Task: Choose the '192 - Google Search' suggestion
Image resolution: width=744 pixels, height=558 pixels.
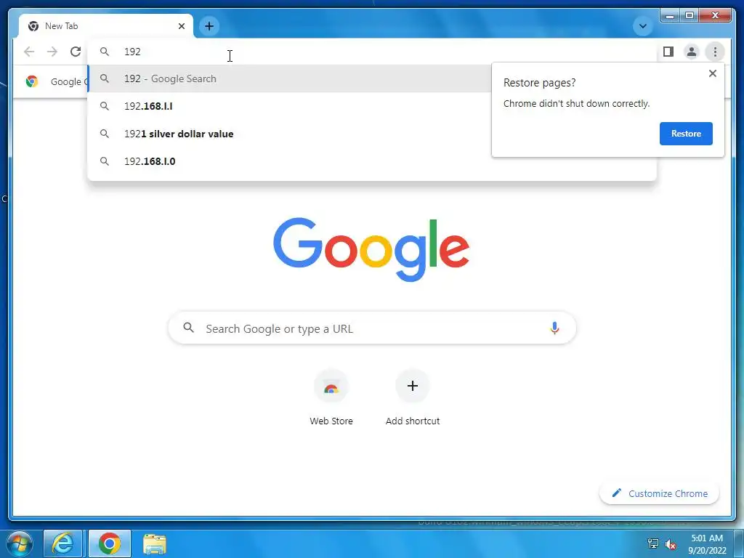Action: (289, 78)
